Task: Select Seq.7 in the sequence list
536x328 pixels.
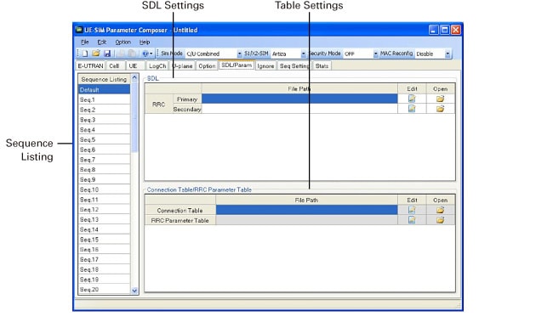Action: pos(105,160)
